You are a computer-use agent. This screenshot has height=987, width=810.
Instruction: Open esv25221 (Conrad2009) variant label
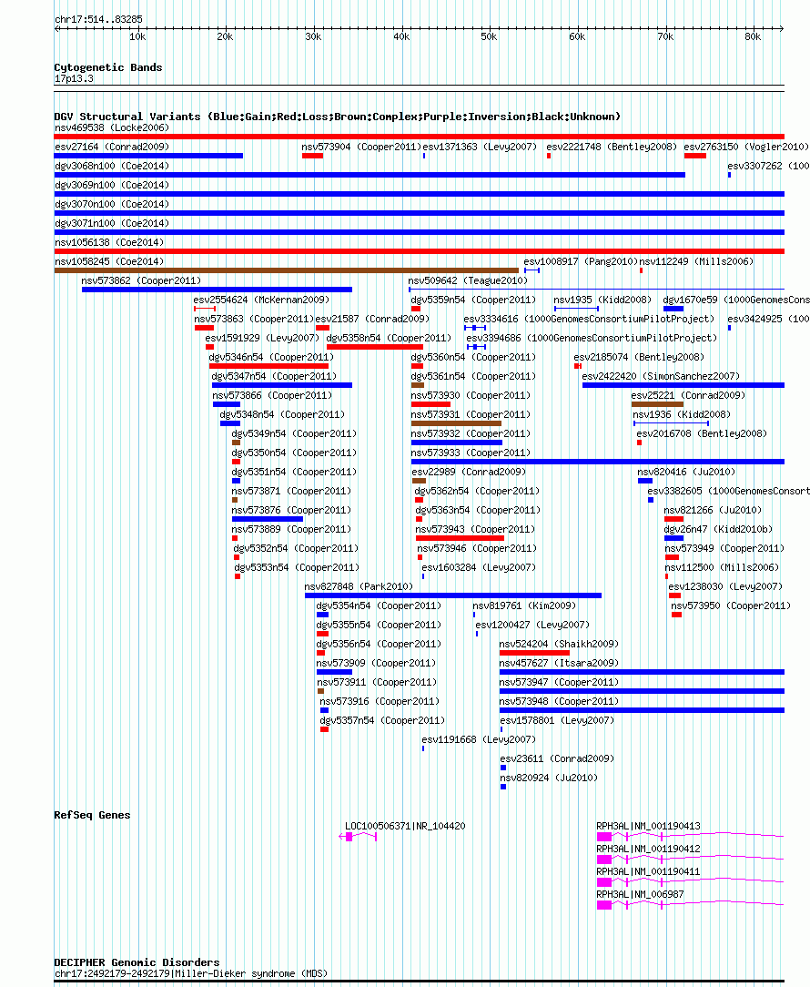pos(688,395)
